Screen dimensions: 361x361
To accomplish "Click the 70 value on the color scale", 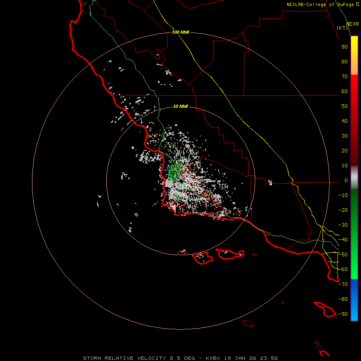I will pyautogui.click(x=345, y=77).
